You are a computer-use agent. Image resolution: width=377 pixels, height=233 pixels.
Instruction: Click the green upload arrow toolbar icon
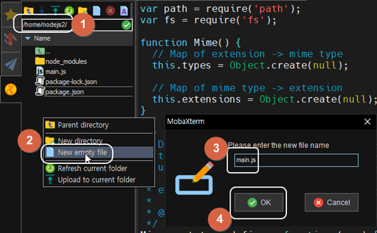point(55,11)
